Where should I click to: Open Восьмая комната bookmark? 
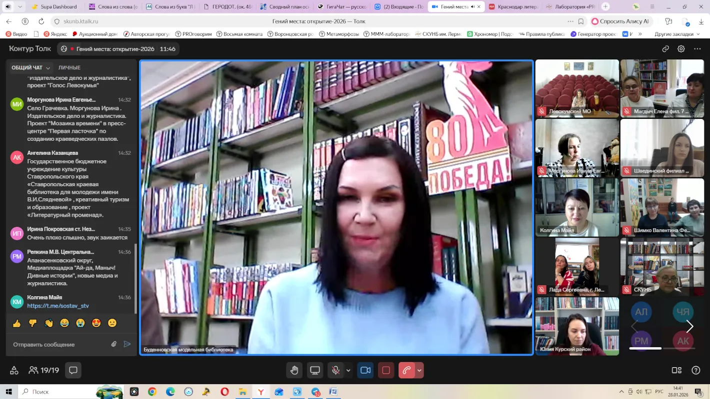[x=239, y=34]
